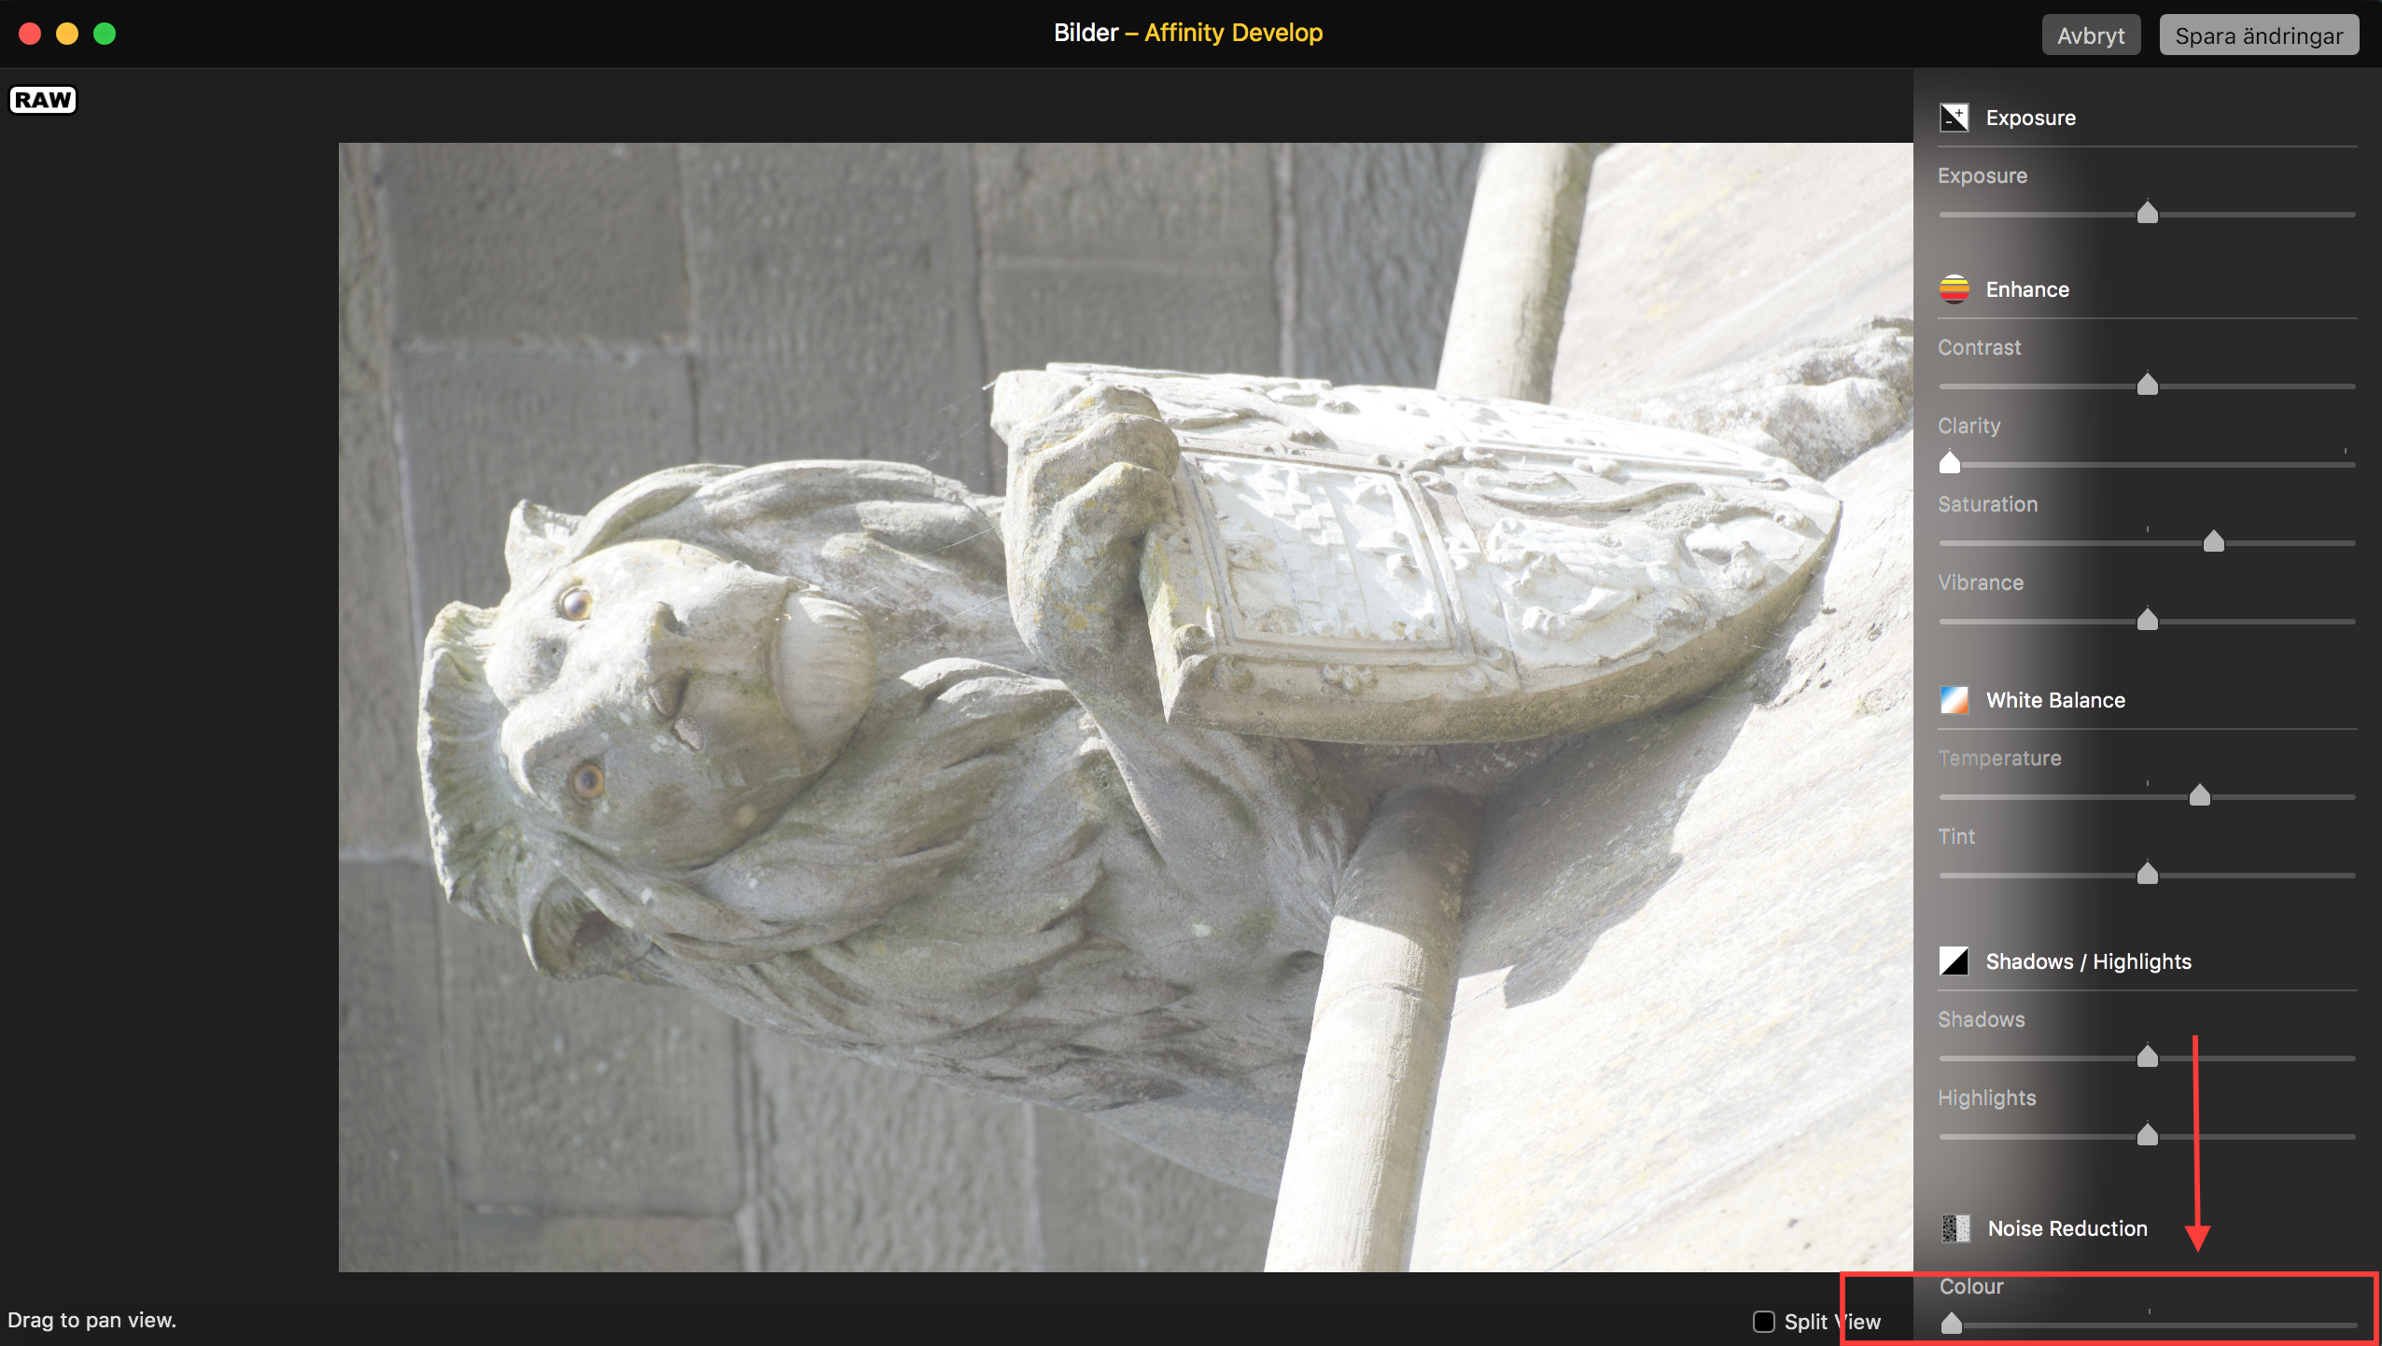Click the Enhance section icon
The image size is (2382, 1346).
[x=1954, y=289]
